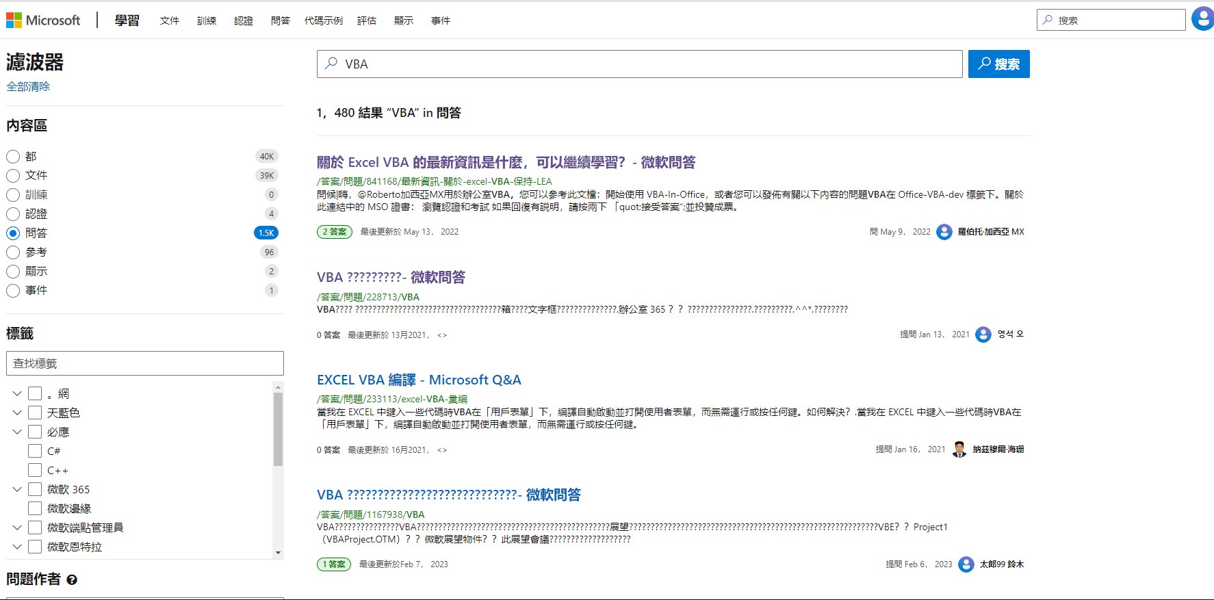Open the 問答 top nav menu
This screenshot has width=1214, height=600.
pyautogui.click(x=281, y=21)
